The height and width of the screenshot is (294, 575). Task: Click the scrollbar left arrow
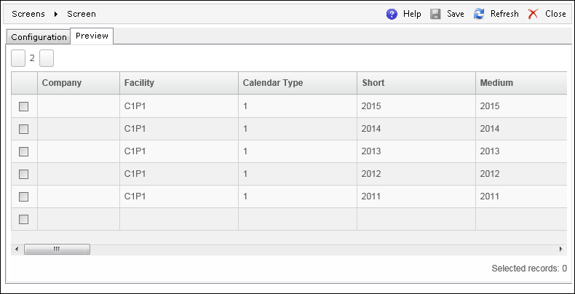click(x=17, y=250)
